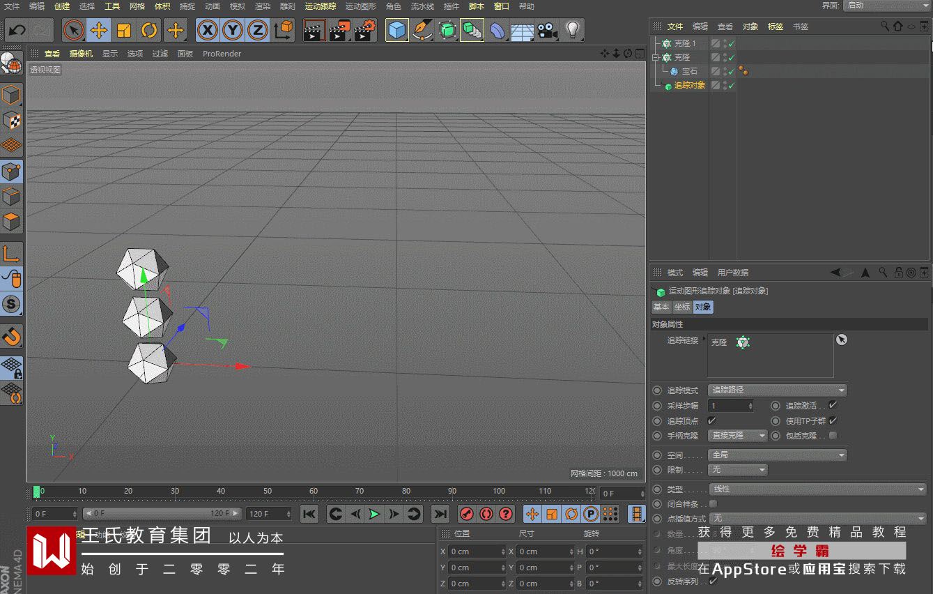Enable the 包括克隆 checkbox
Viewport: 933px width, 594px height.
coord(833,436)
